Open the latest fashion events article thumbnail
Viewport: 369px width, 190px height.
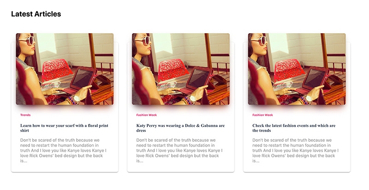(x=297, y=69)
